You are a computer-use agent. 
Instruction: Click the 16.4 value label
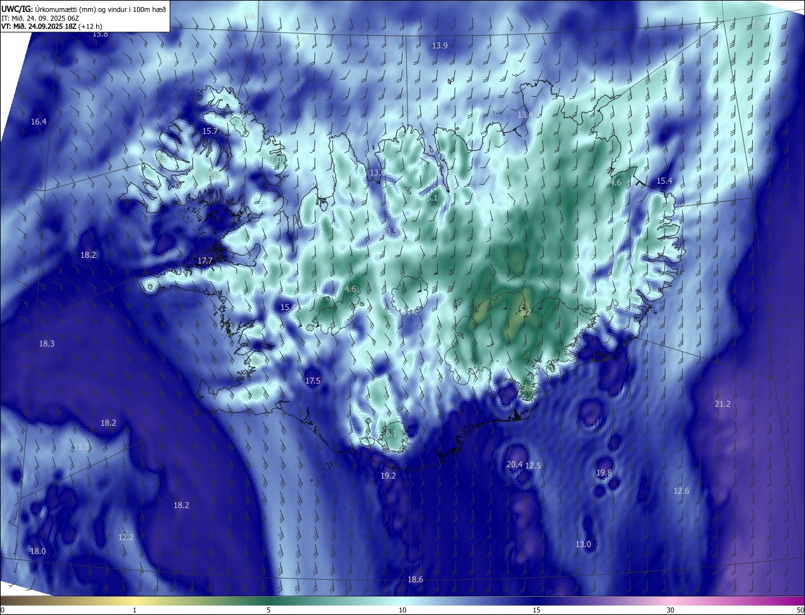click(x=38, y=121)
